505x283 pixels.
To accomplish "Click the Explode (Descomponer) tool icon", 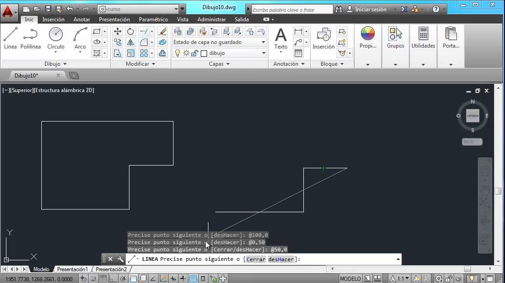I will pos(163,42).
